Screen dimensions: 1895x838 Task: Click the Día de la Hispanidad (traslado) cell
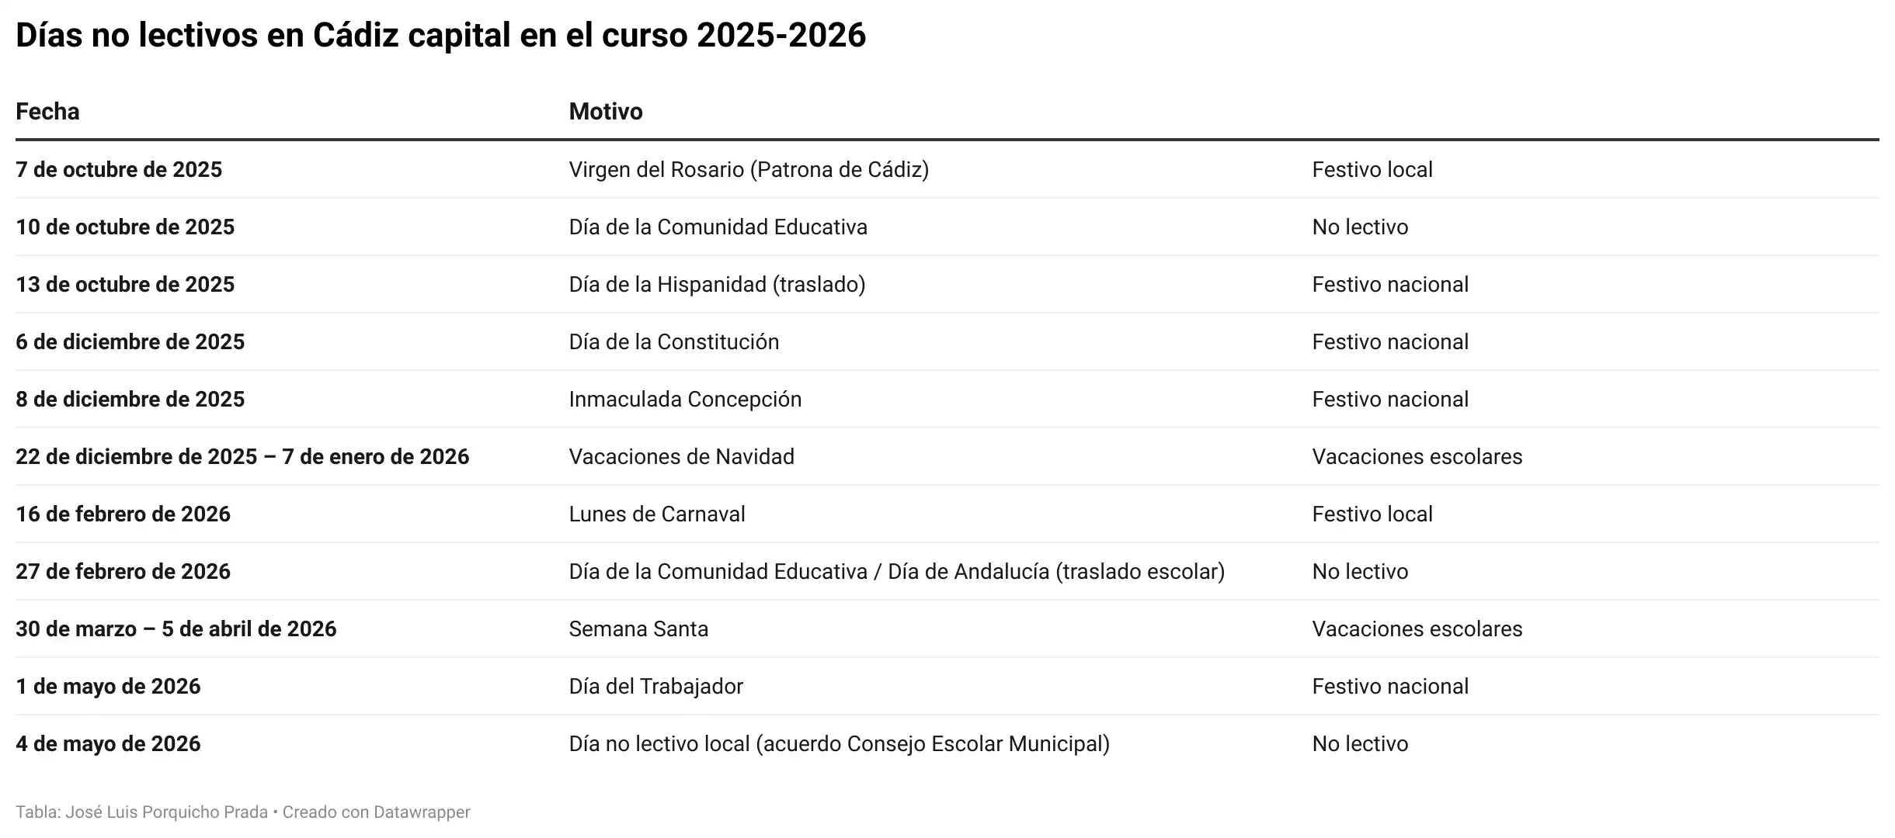[x=716, y=285]
